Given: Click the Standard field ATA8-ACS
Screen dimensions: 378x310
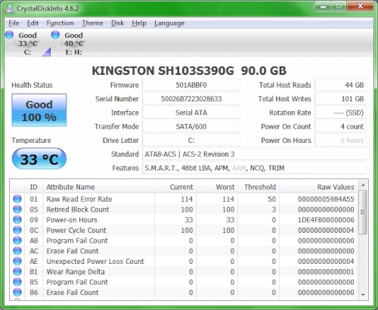Looking at the screenshot, I should click(254, 154).
